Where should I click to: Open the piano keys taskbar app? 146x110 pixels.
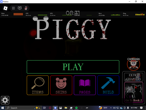[60, 108]
